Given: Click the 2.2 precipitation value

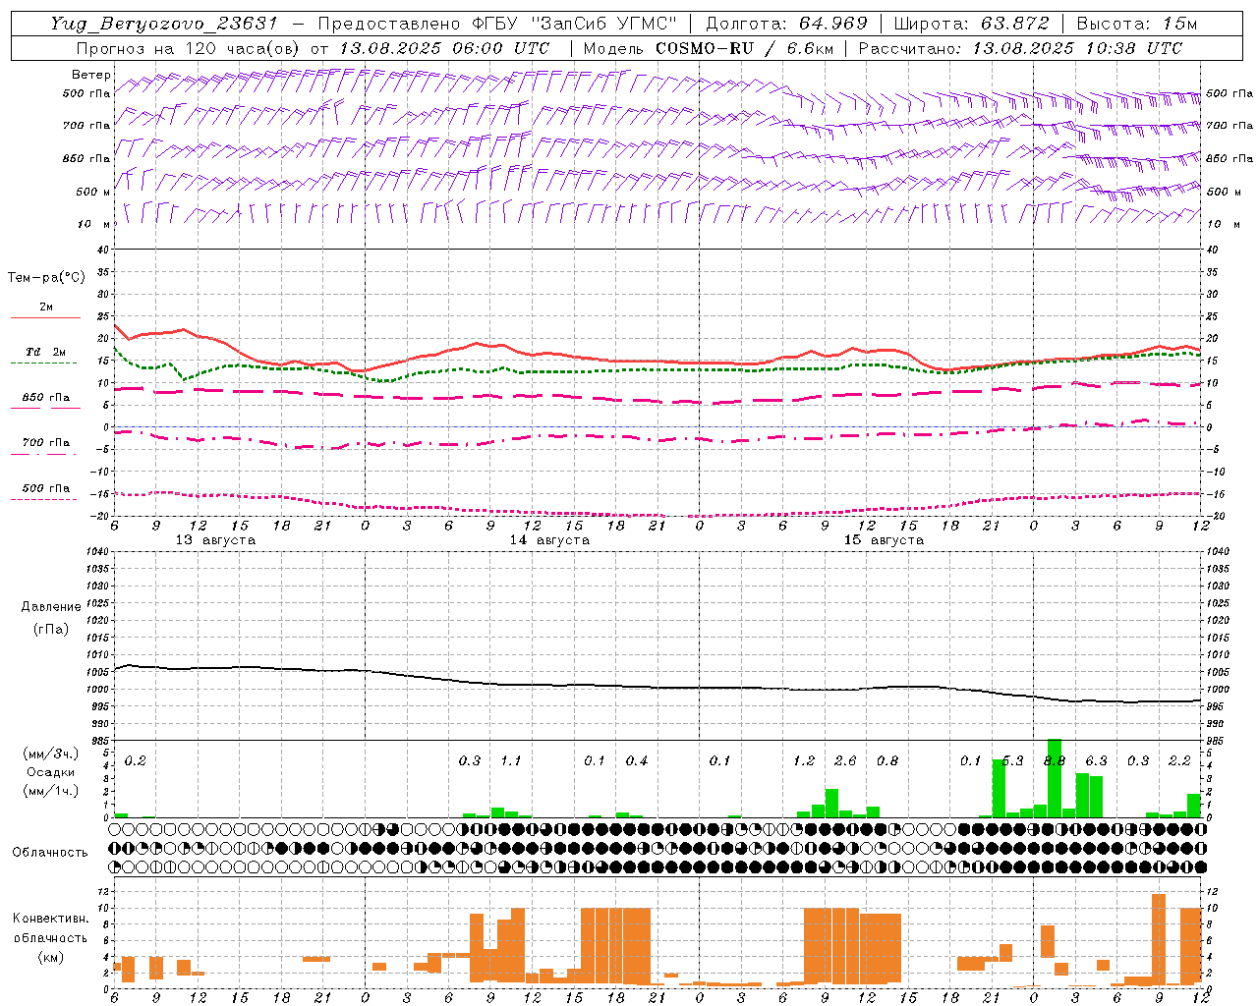Looking at the screenshot, I should click(x=1179, y=761).
